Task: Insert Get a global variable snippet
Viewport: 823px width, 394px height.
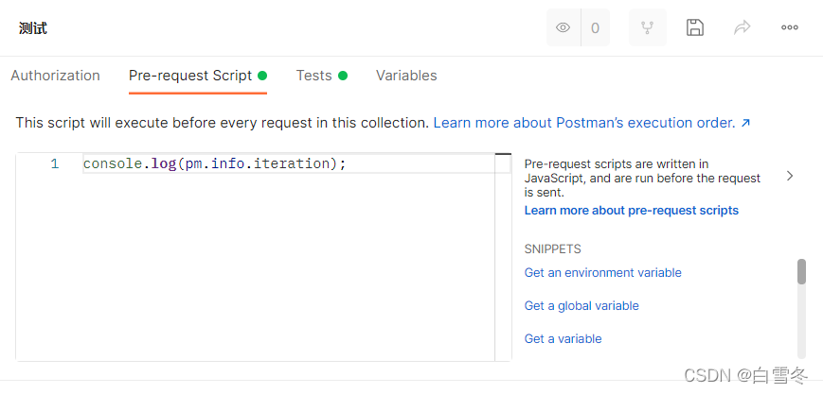Action: (x=581, y=305)
